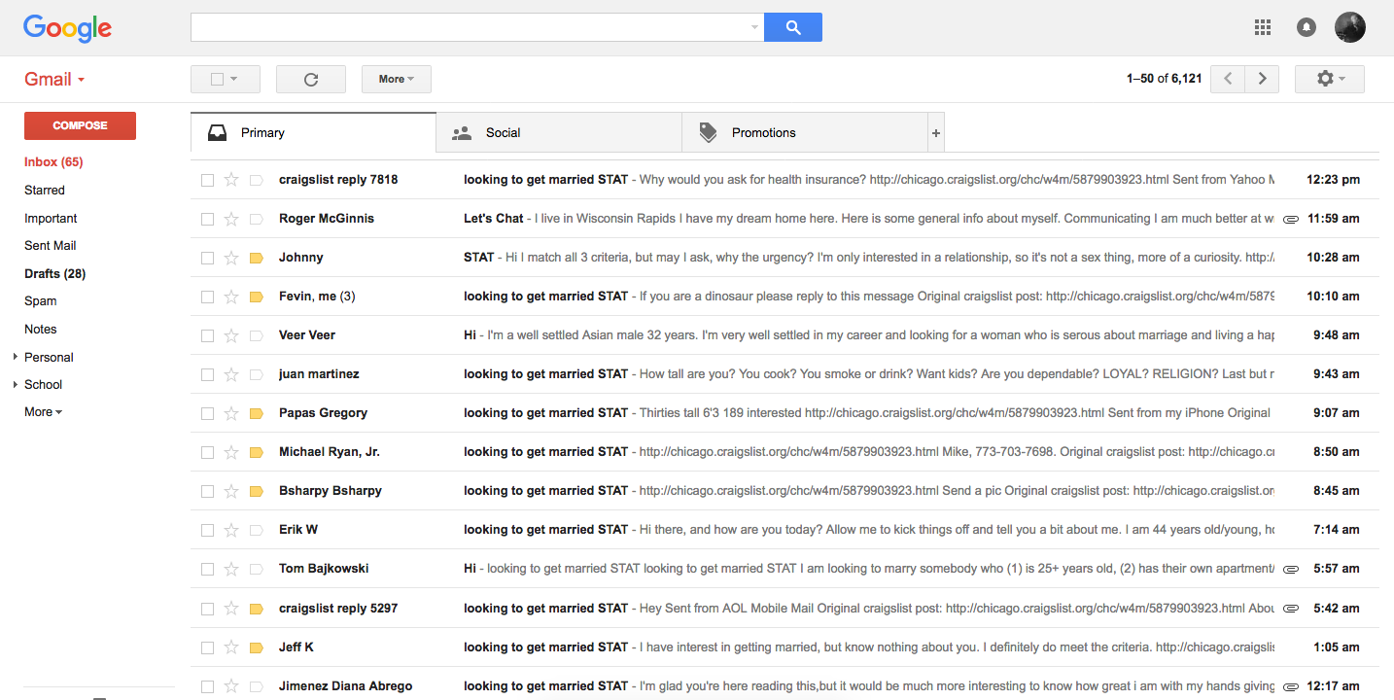
Task: Select the Fevin, me conversation checkbox
Action: (x=207, y=297)
